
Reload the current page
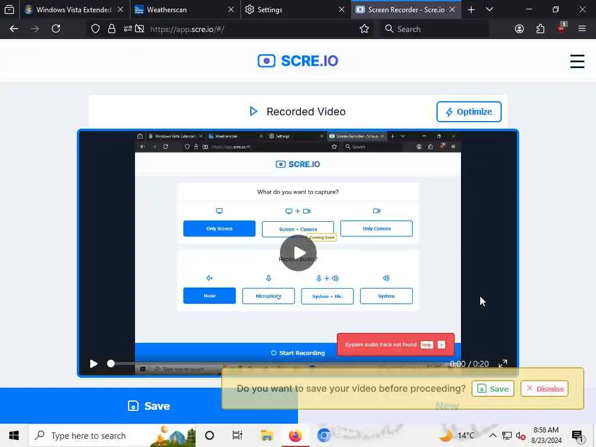point(56,29)
